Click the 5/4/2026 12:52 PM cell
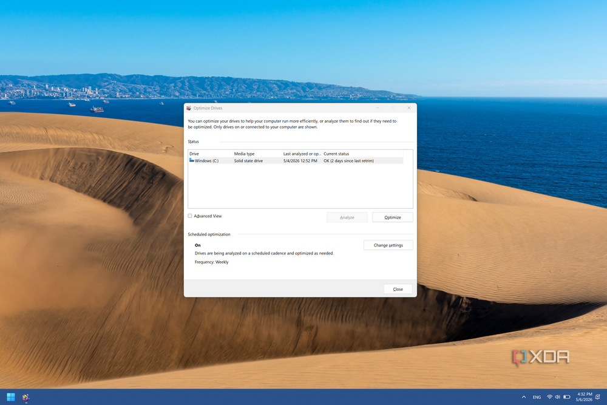607x405 pixels. pyautogui.click(x=300, y=161)
